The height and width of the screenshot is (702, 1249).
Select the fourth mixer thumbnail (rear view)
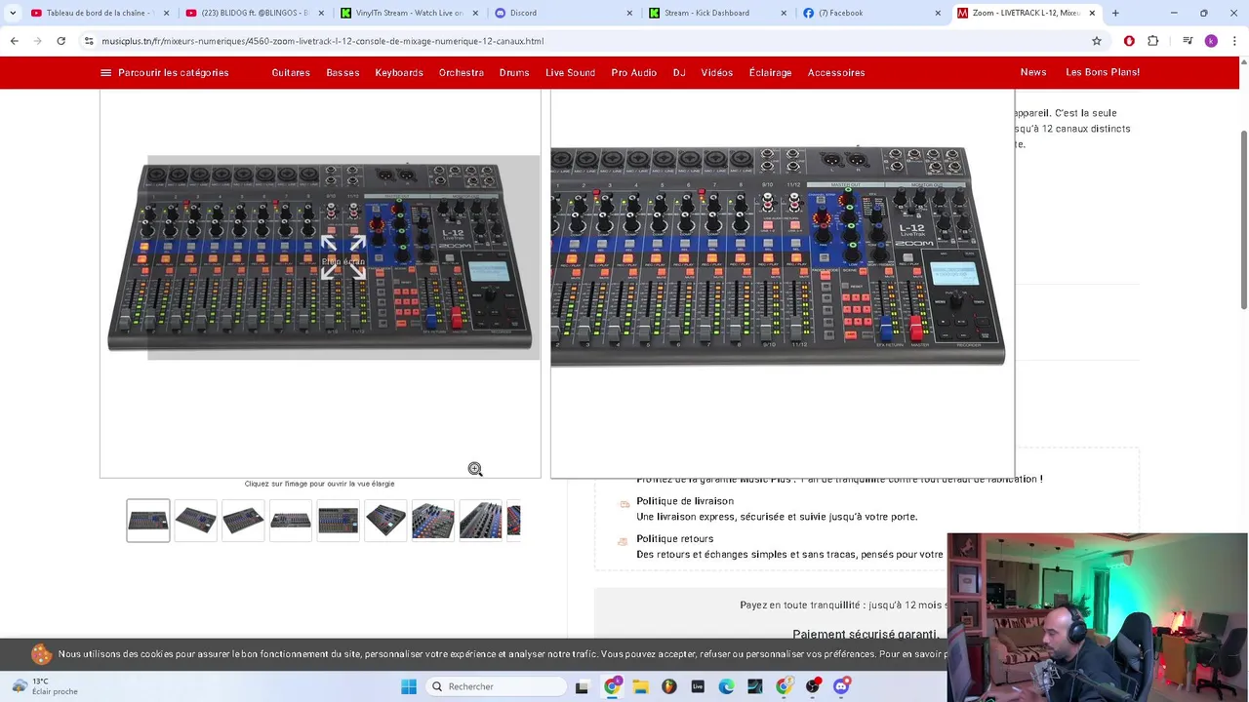291,521
